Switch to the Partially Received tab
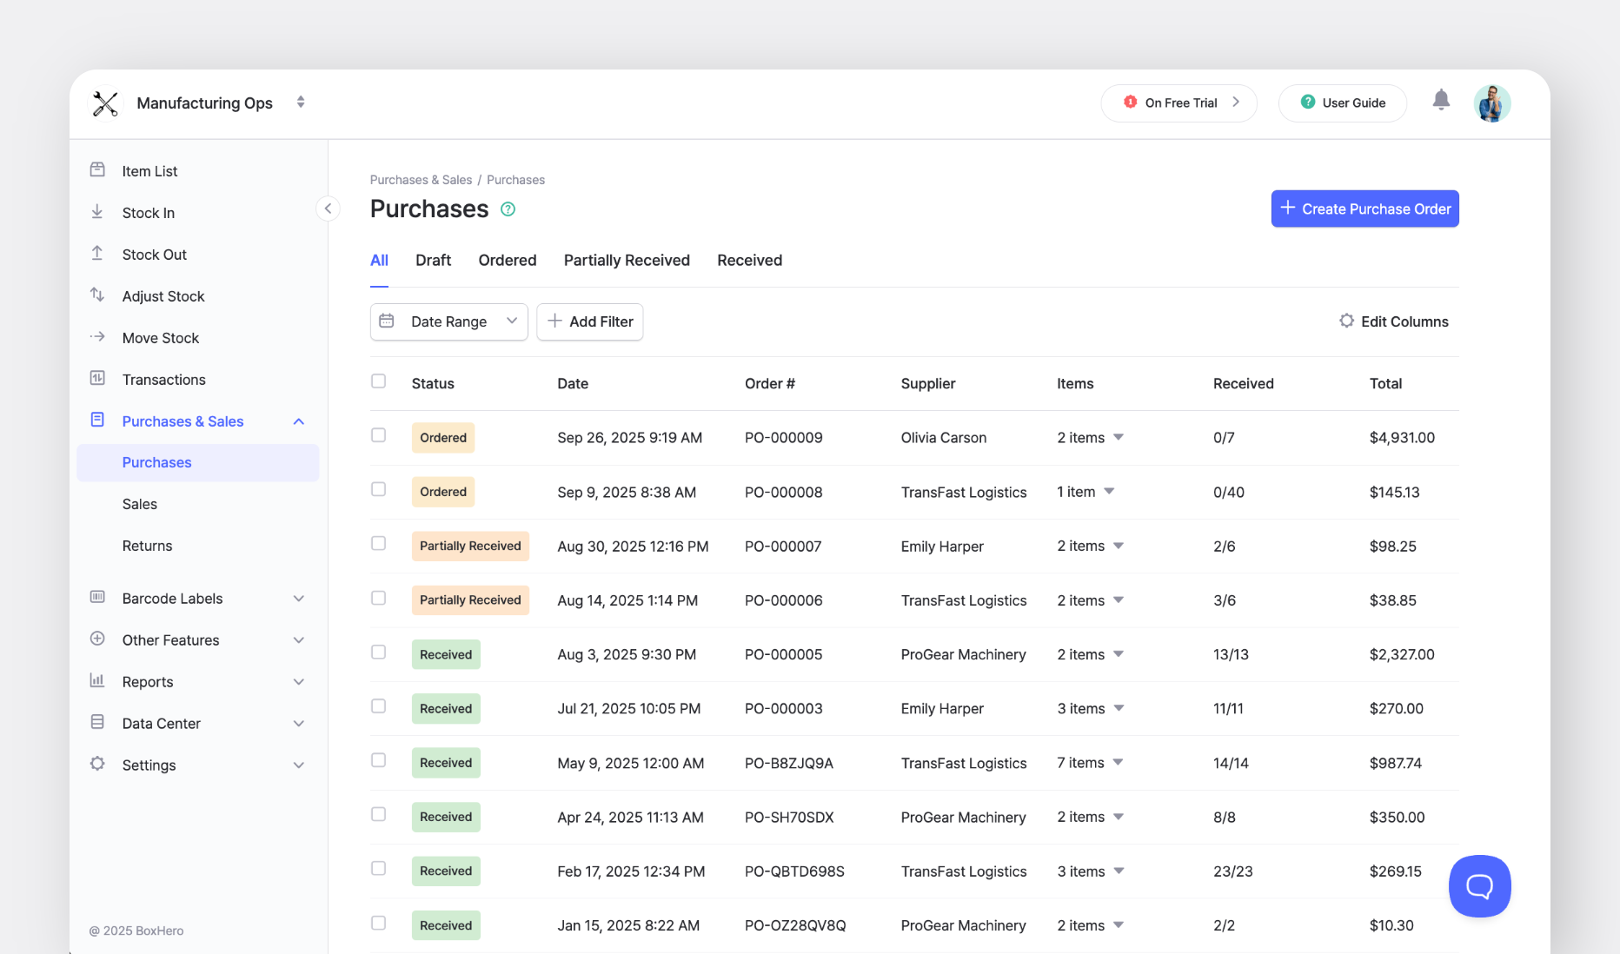 click(627, 260)
